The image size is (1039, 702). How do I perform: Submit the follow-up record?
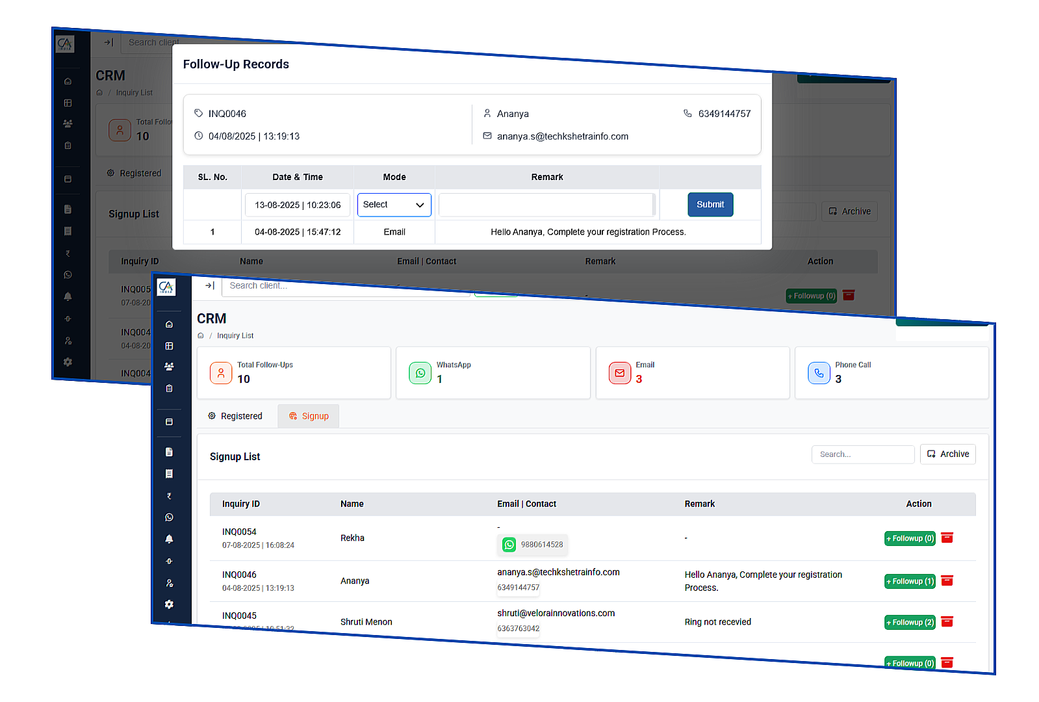(x=710, y=205)
